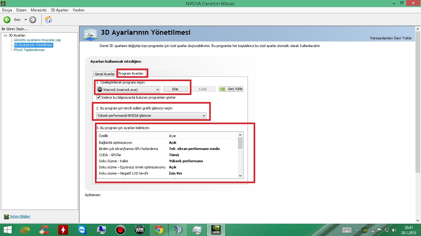This screenshot has height=236, width=421.
Task: Open the Home icon in toolbar
Action: [x=48, y=20]
